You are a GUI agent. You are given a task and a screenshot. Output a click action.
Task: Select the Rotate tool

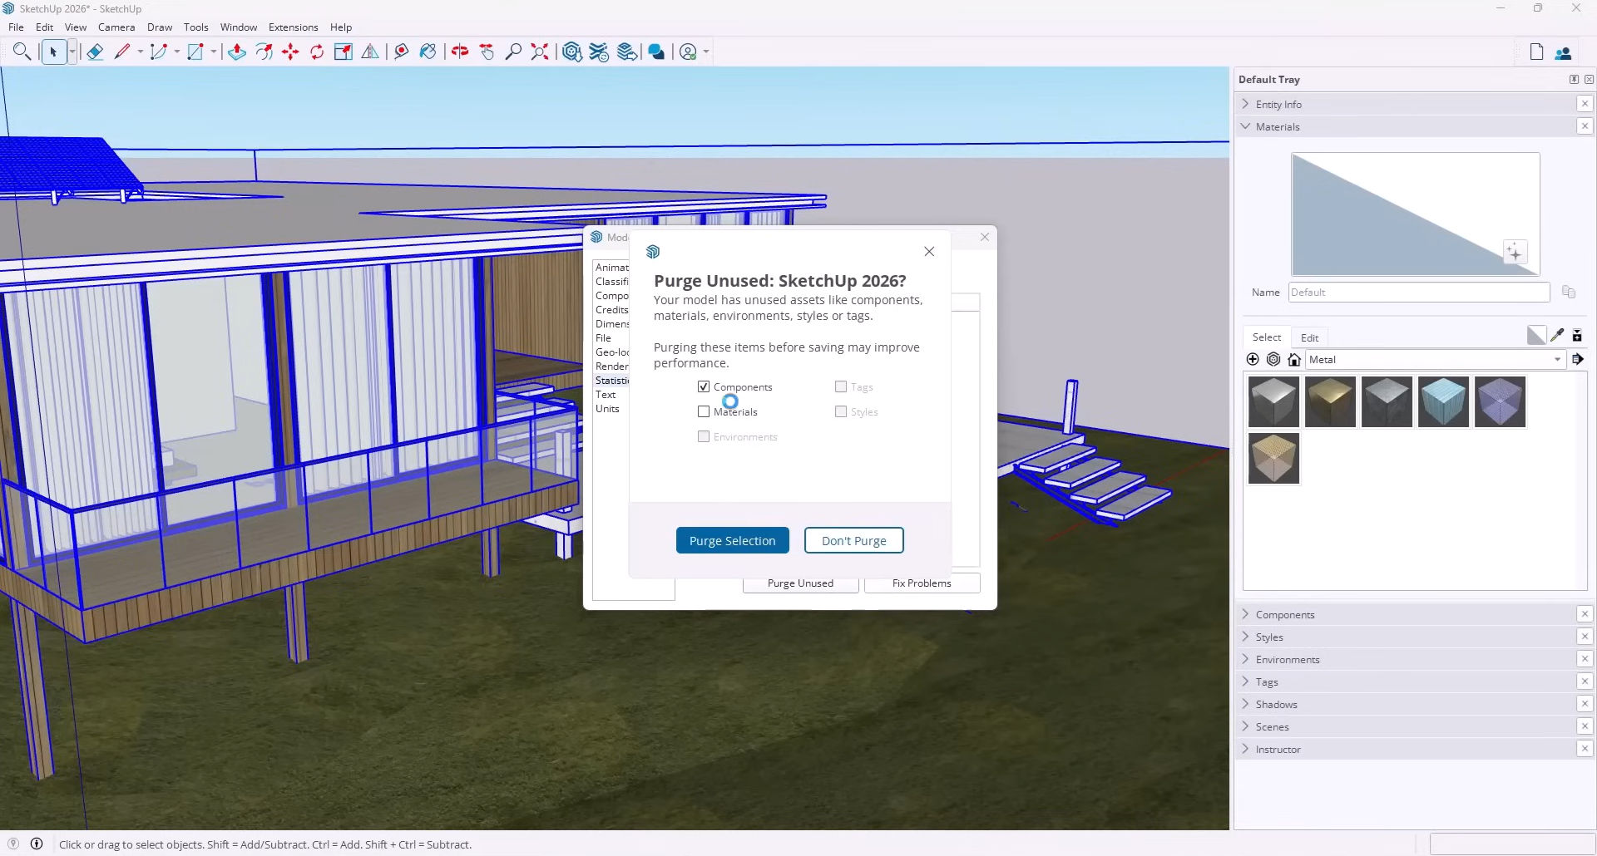pyautogui.click(x=317, y=52)
